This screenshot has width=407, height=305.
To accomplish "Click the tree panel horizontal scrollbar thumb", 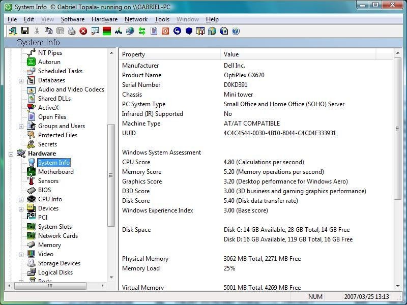I will (x=50, y=286).
